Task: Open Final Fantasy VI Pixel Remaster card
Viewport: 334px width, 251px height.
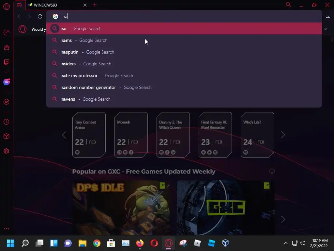Action: [x=215, y=135]
